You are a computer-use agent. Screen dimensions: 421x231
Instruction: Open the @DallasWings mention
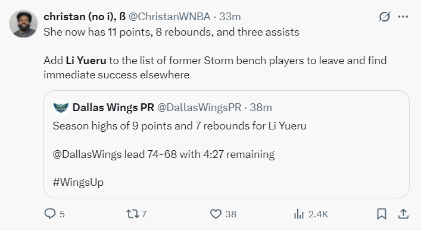(87, 154)
